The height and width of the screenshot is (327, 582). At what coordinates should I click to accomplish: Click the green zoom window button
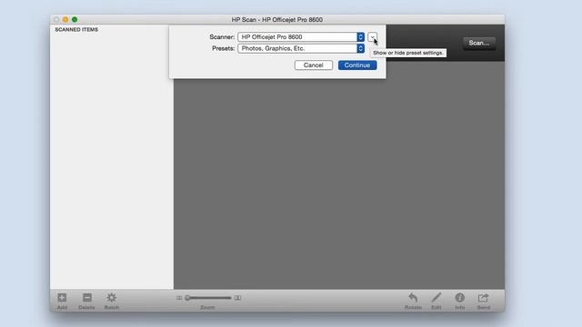tap(75, 19)
